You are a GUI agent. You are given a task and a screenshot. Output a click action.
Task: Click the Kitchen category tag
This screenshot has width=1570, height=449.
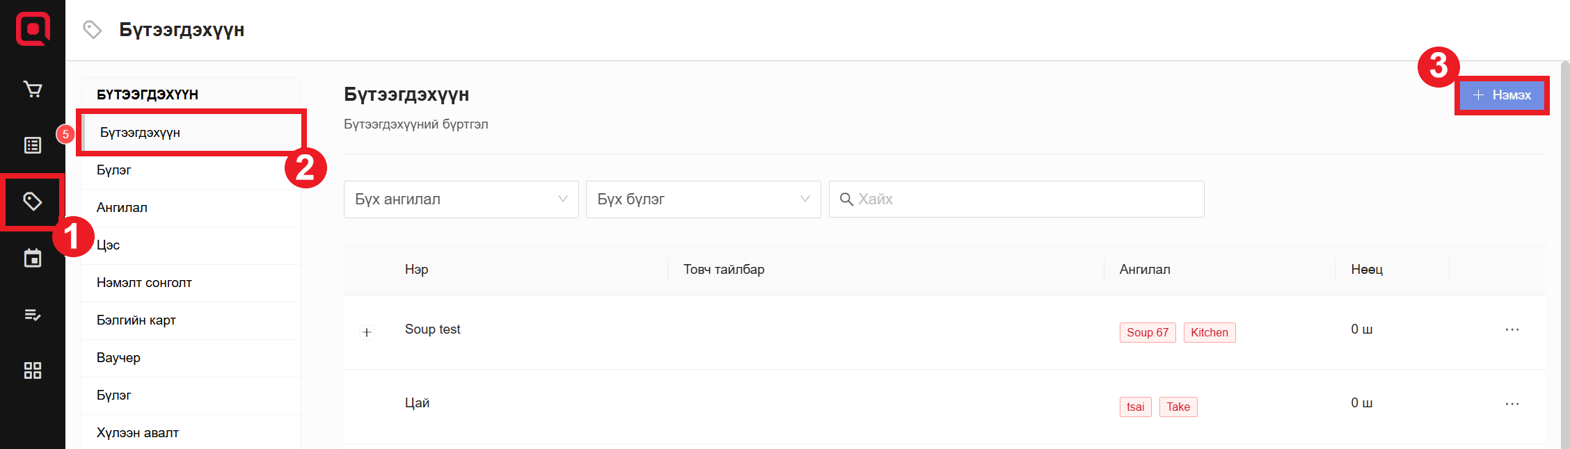point(1209,333)
